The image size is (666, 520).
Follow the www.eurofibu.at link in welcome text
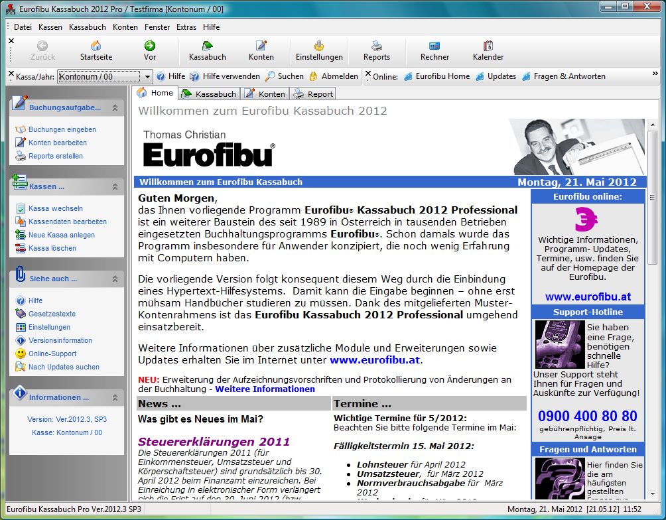375,360
